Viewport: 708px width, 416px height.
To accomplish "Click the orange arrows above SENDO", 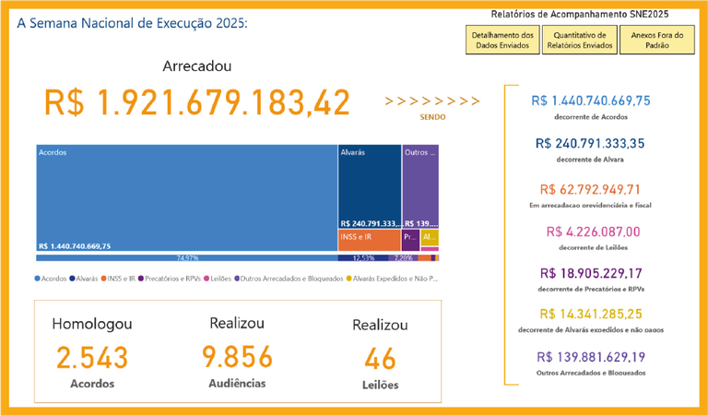I will 432,101.
